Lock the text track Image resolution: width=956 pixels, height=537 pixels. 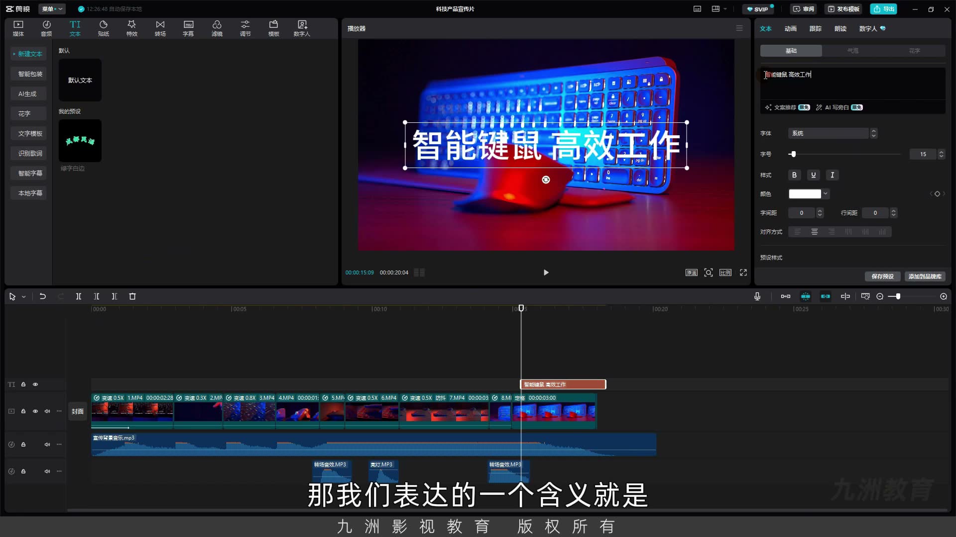tap(23, 384)
